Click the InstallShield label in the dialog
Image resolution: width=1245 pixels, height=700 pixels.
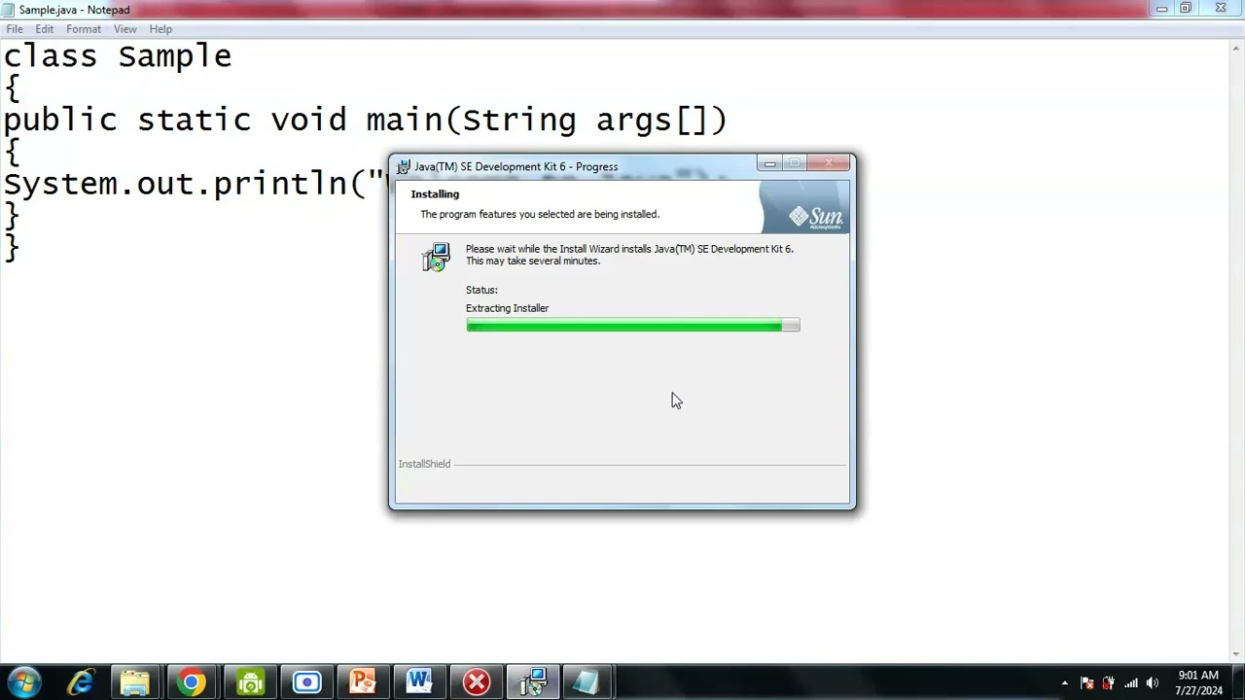[424, 465]
